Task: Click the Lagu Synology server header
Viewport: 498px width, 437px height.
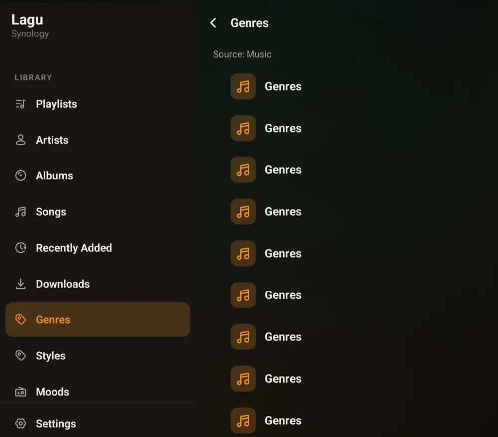Action: 30,26
